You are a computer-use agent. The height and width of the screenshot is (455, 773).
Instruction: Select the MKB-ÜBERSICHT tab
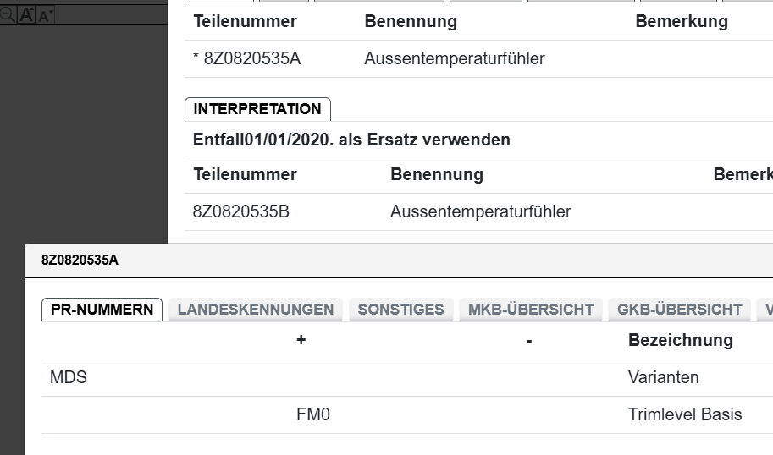click(531, 310)
